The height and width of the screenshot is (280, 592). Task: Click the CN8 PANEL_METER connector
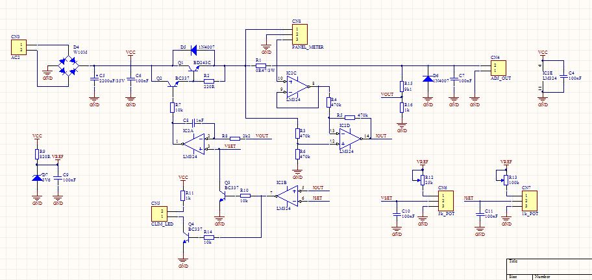point(299,33)
